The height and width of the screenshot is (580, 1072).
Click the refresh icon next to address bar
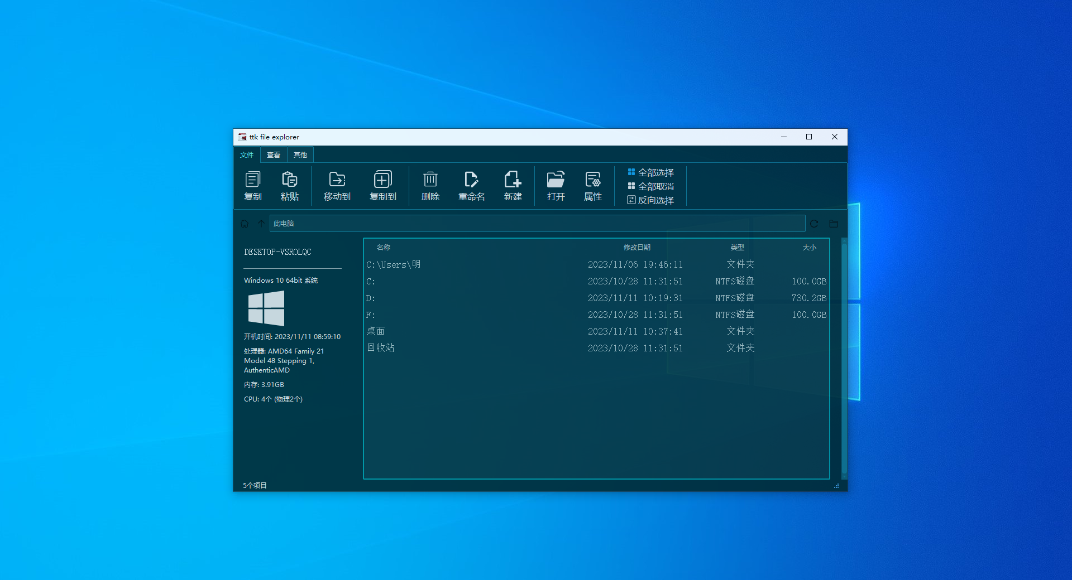(814, 224)
